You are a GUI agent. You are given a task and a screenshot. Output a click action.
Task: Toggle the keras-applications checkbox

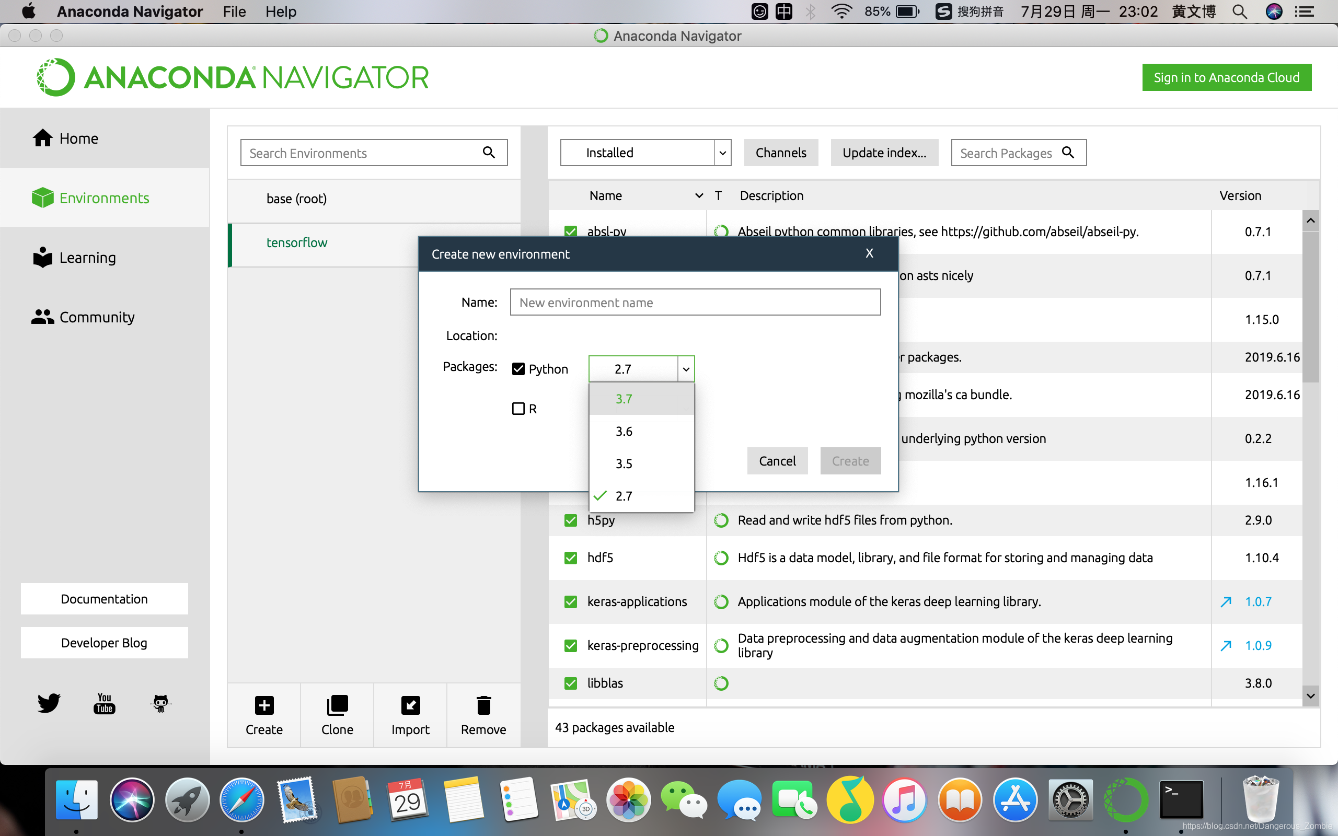click(571, 601)
